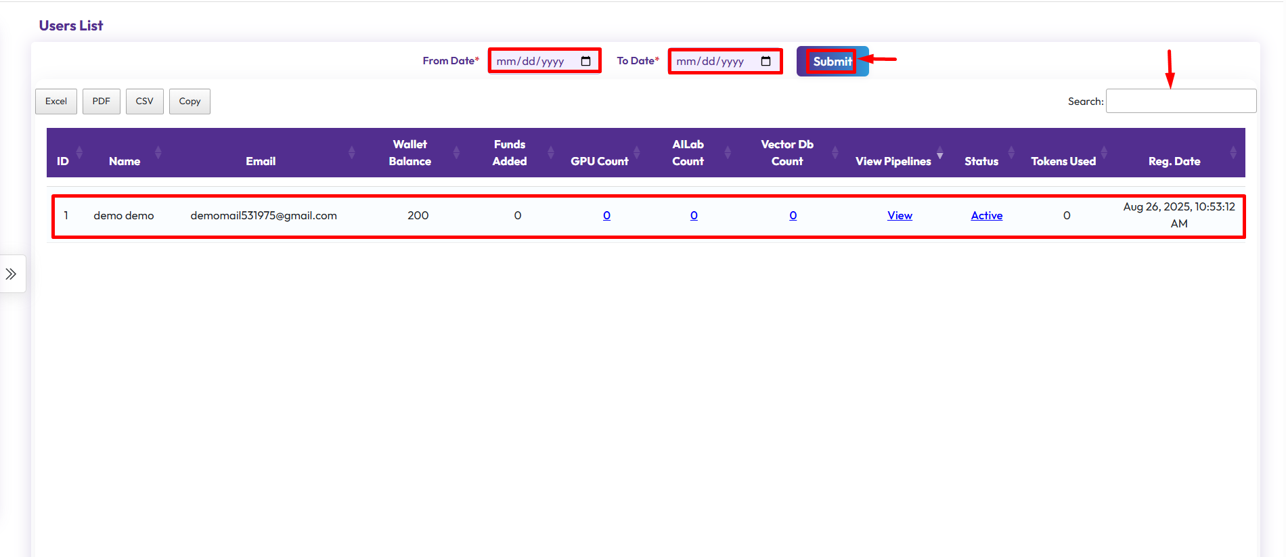Download the users list as CSV
Viewport: 1286px width, 557px height.
(x=145, y=102)
